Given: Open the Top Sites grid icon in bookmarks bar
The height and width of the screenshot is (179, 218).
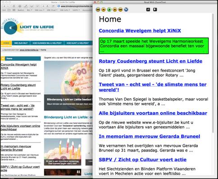Looking at the screenshot, I should [14, 10].
